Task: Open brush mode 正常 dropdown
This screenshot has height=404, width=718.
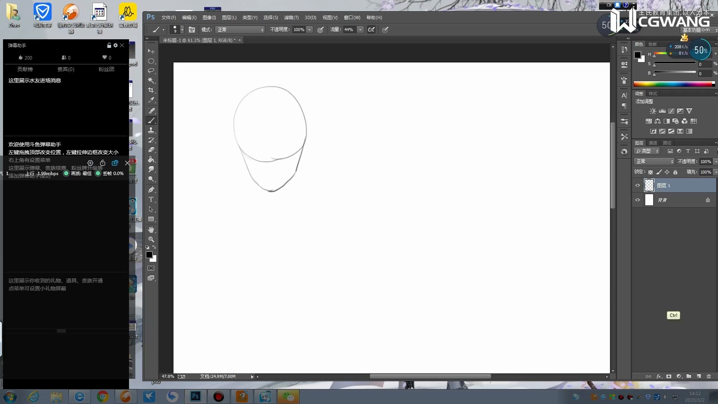Action: (240, 30)
